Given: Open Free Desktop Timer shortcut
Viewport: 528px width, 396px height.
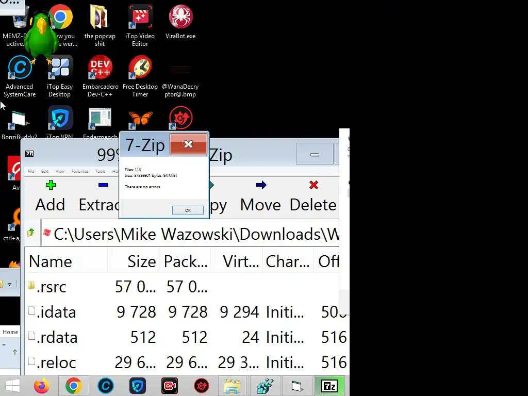Looking at the screenshot, I should pos(140,76).
